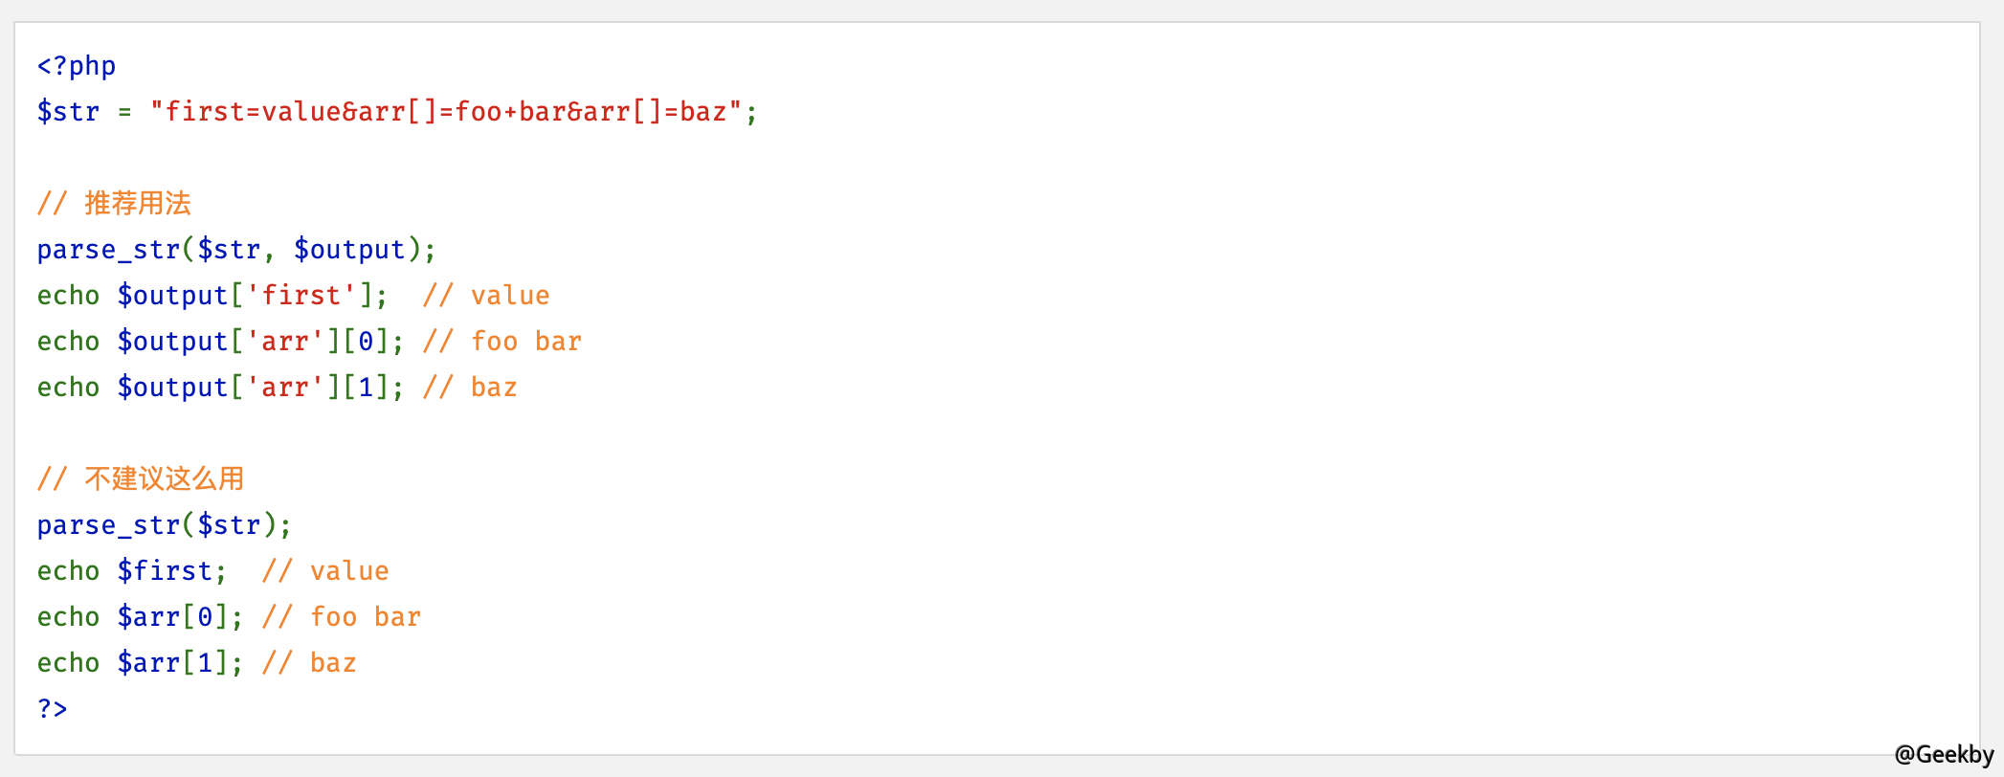Click the '// baz' comment after $output['arr'][1]
The image size is (2004, 777).
point(470,388)
